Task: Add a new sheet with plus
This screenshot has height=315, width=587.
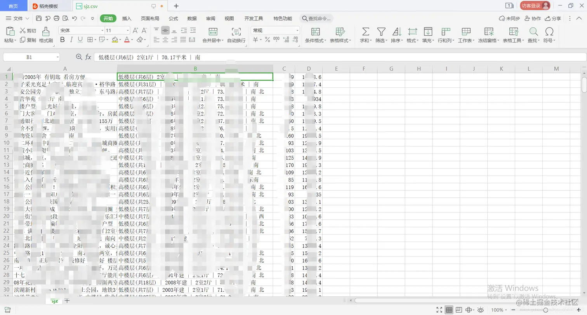Action: (x=67, y=301)
